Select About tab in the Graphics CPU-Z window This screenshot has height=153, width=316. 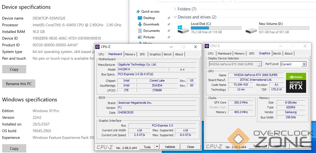(288, 53)
